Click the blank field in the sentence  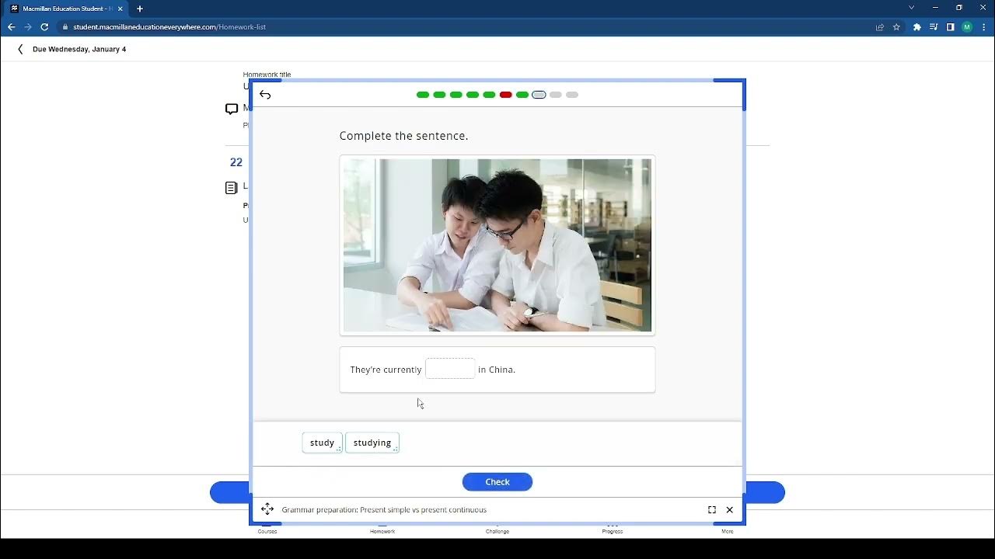click(450, 369)
